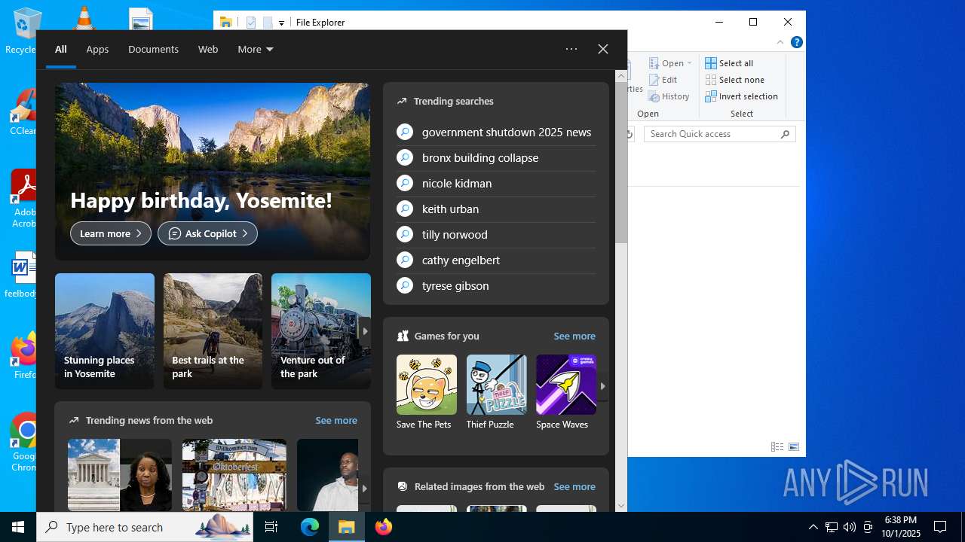Open notification center icon
Screen dimensions: 965x542
point(940,527)
